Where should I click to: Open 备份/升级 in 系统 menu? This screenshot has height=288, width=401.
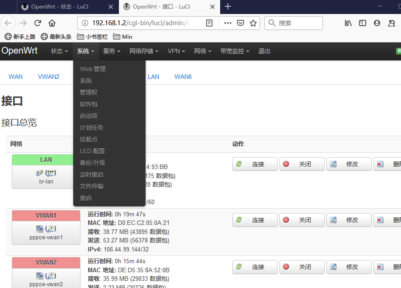pyautogui.click(x=109, y=163)
